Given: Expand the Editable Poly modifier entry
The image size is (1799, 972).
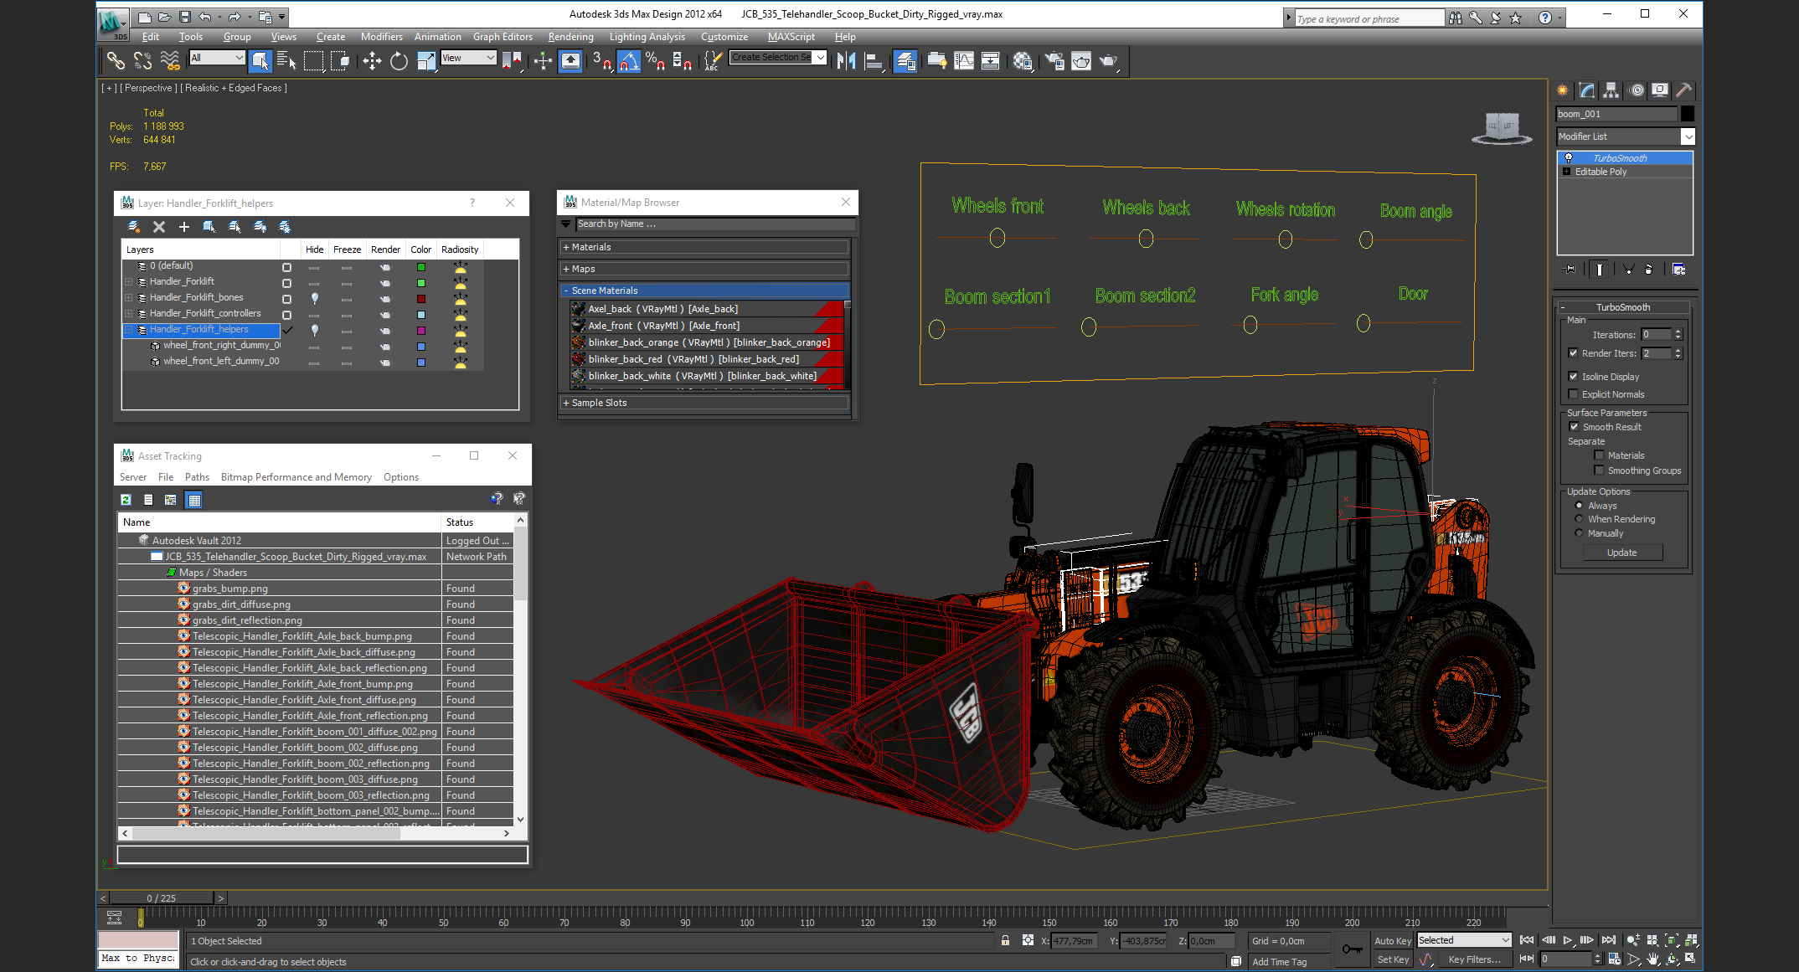Looking at the screenshot, I should point(1566,172).
